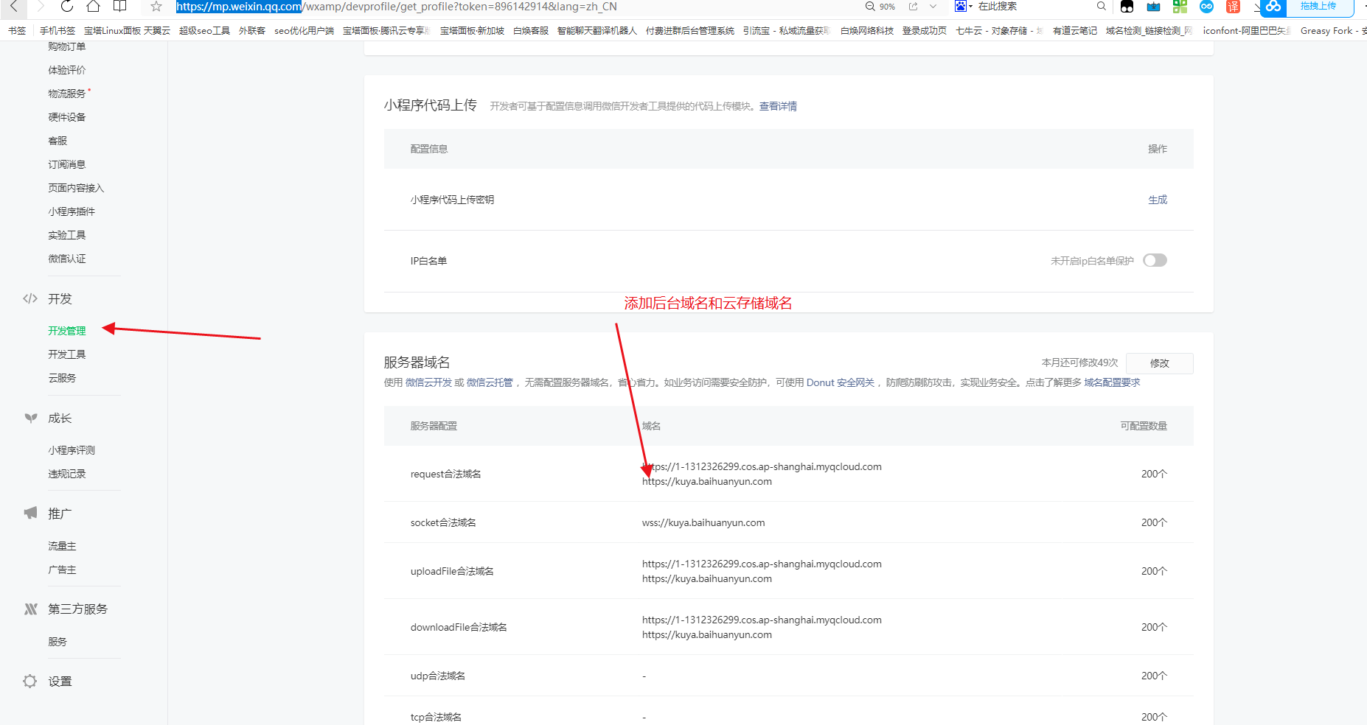Open 页面内容接入 in sidebar
Viewport: 1367px width, 725px height.
[x=76, y=188]
